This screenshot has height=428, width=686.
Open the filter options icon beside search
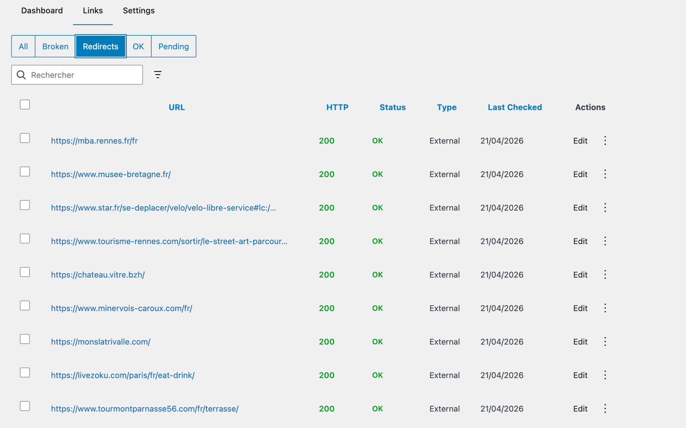tap(158, 75)
